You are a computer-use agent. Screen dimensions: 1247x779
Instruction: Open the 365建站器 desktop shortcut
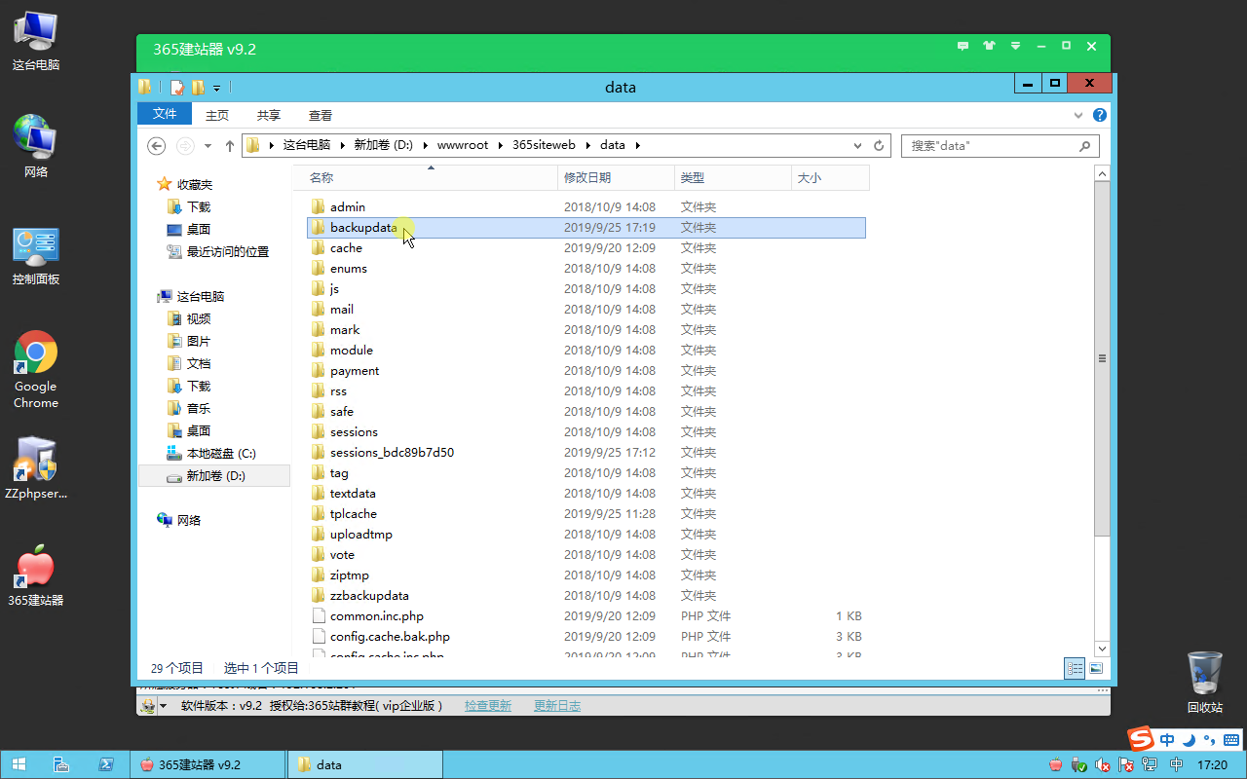pos(35,576)
